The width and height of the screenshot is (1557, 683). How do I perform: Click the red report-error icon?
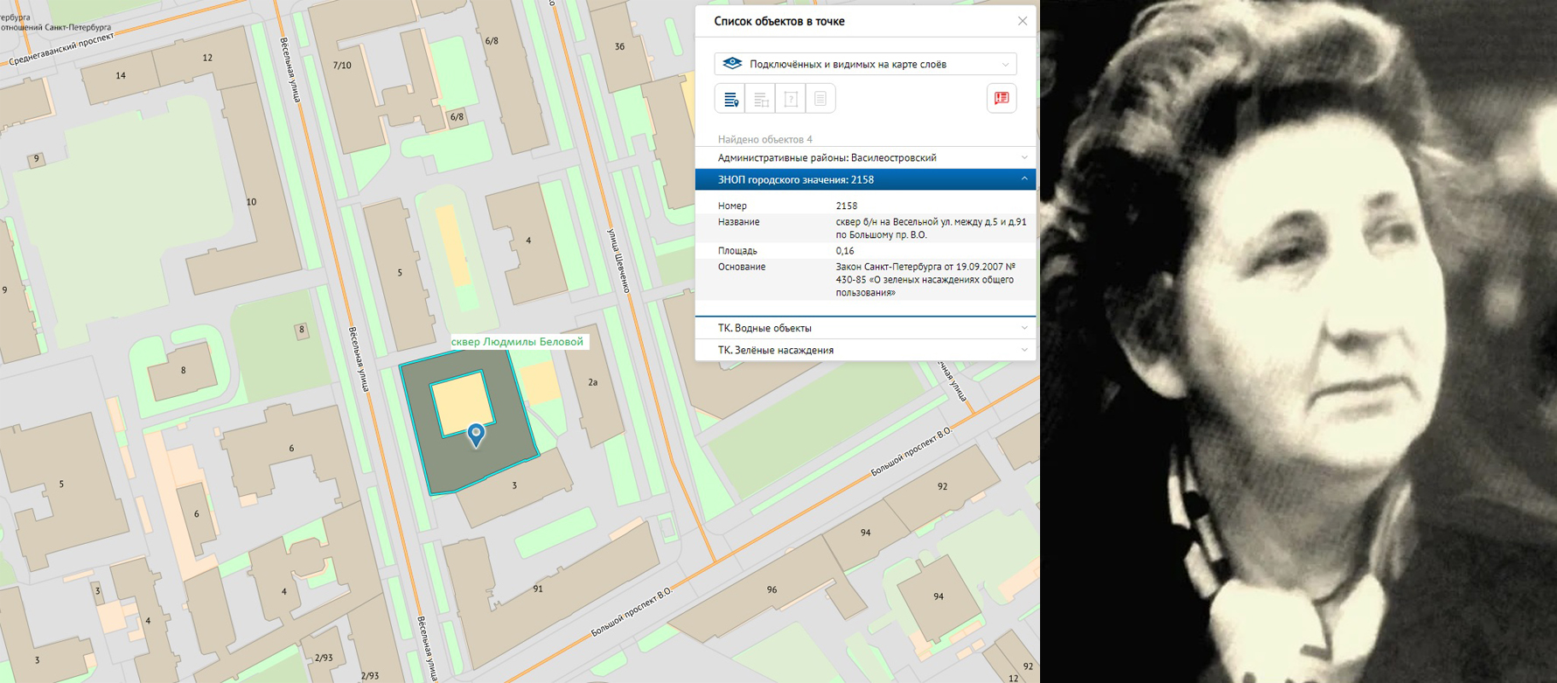click(x=1001, y=99)
